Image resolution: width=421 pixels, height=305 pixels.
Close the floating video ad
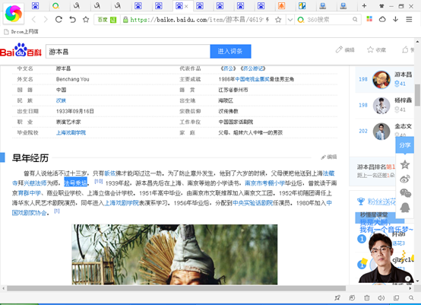tap(408, 279)
